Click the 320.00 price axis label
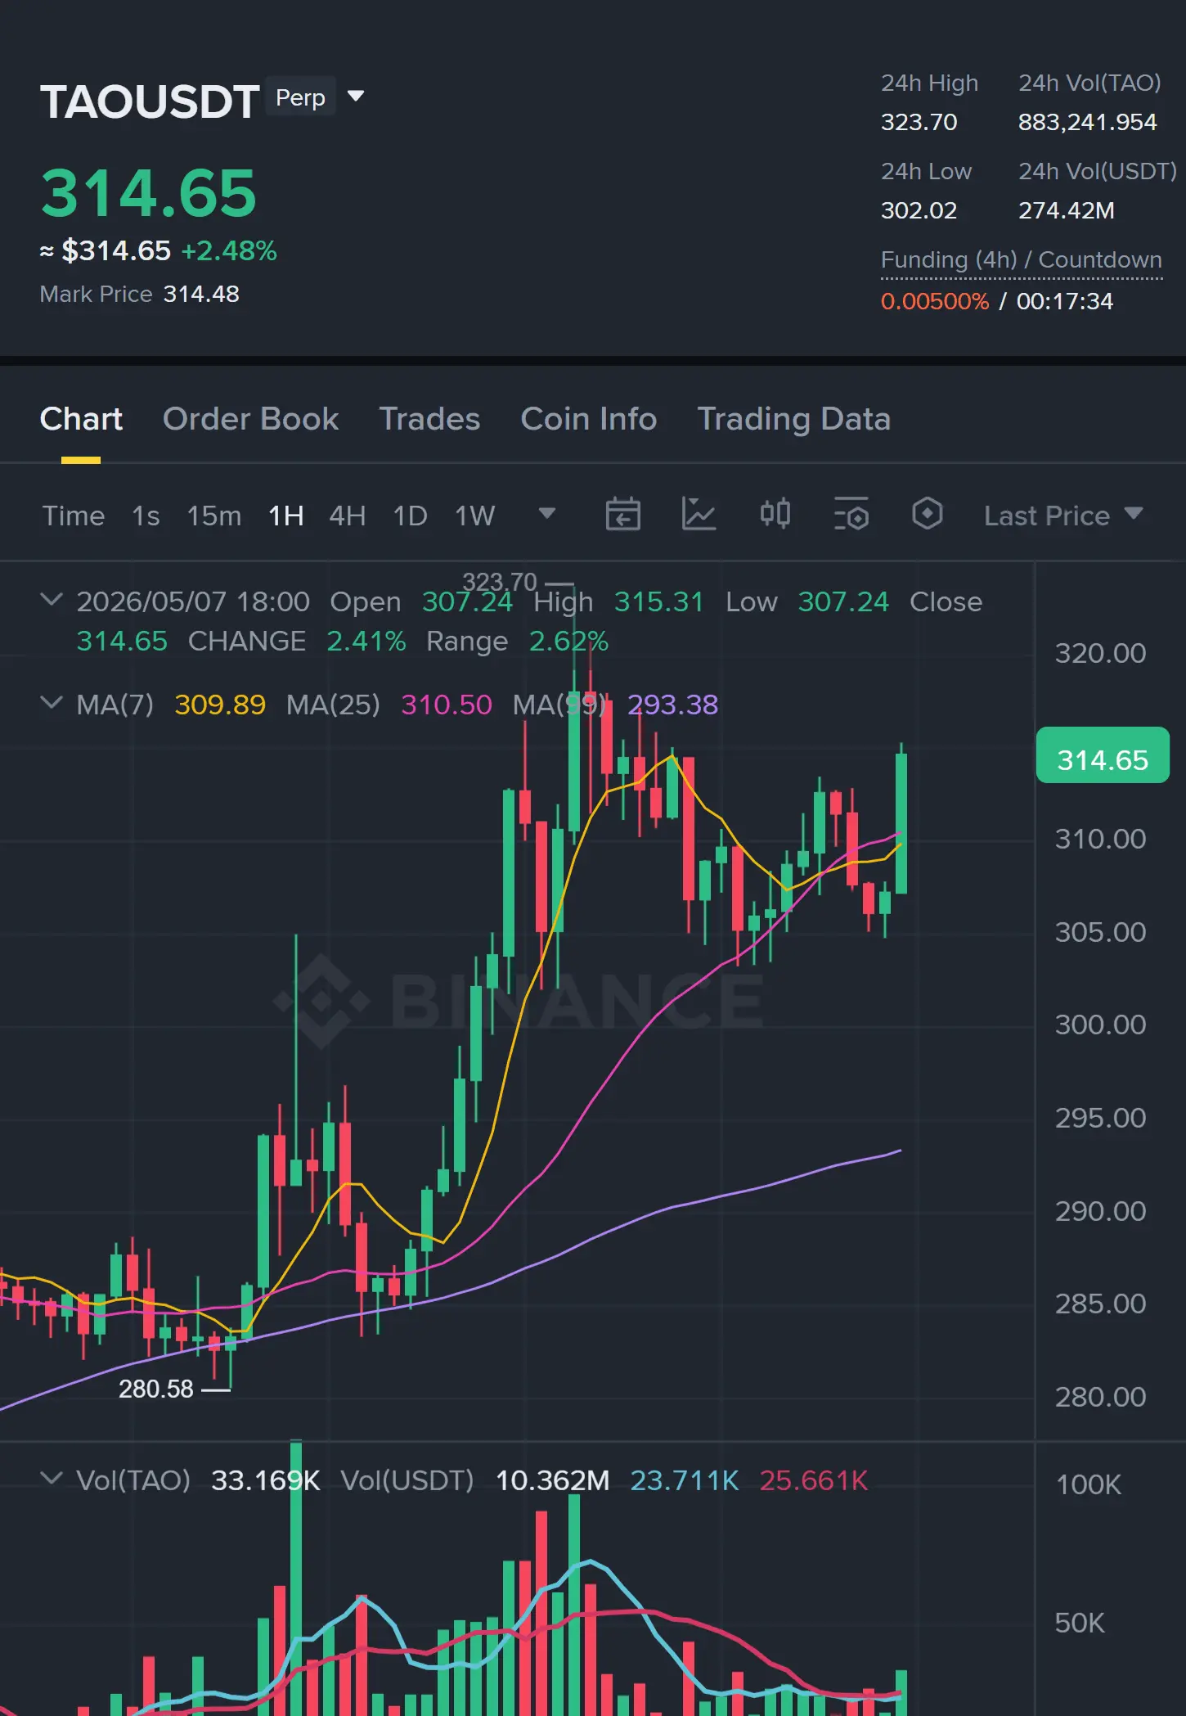 [x=1100, y=653]
